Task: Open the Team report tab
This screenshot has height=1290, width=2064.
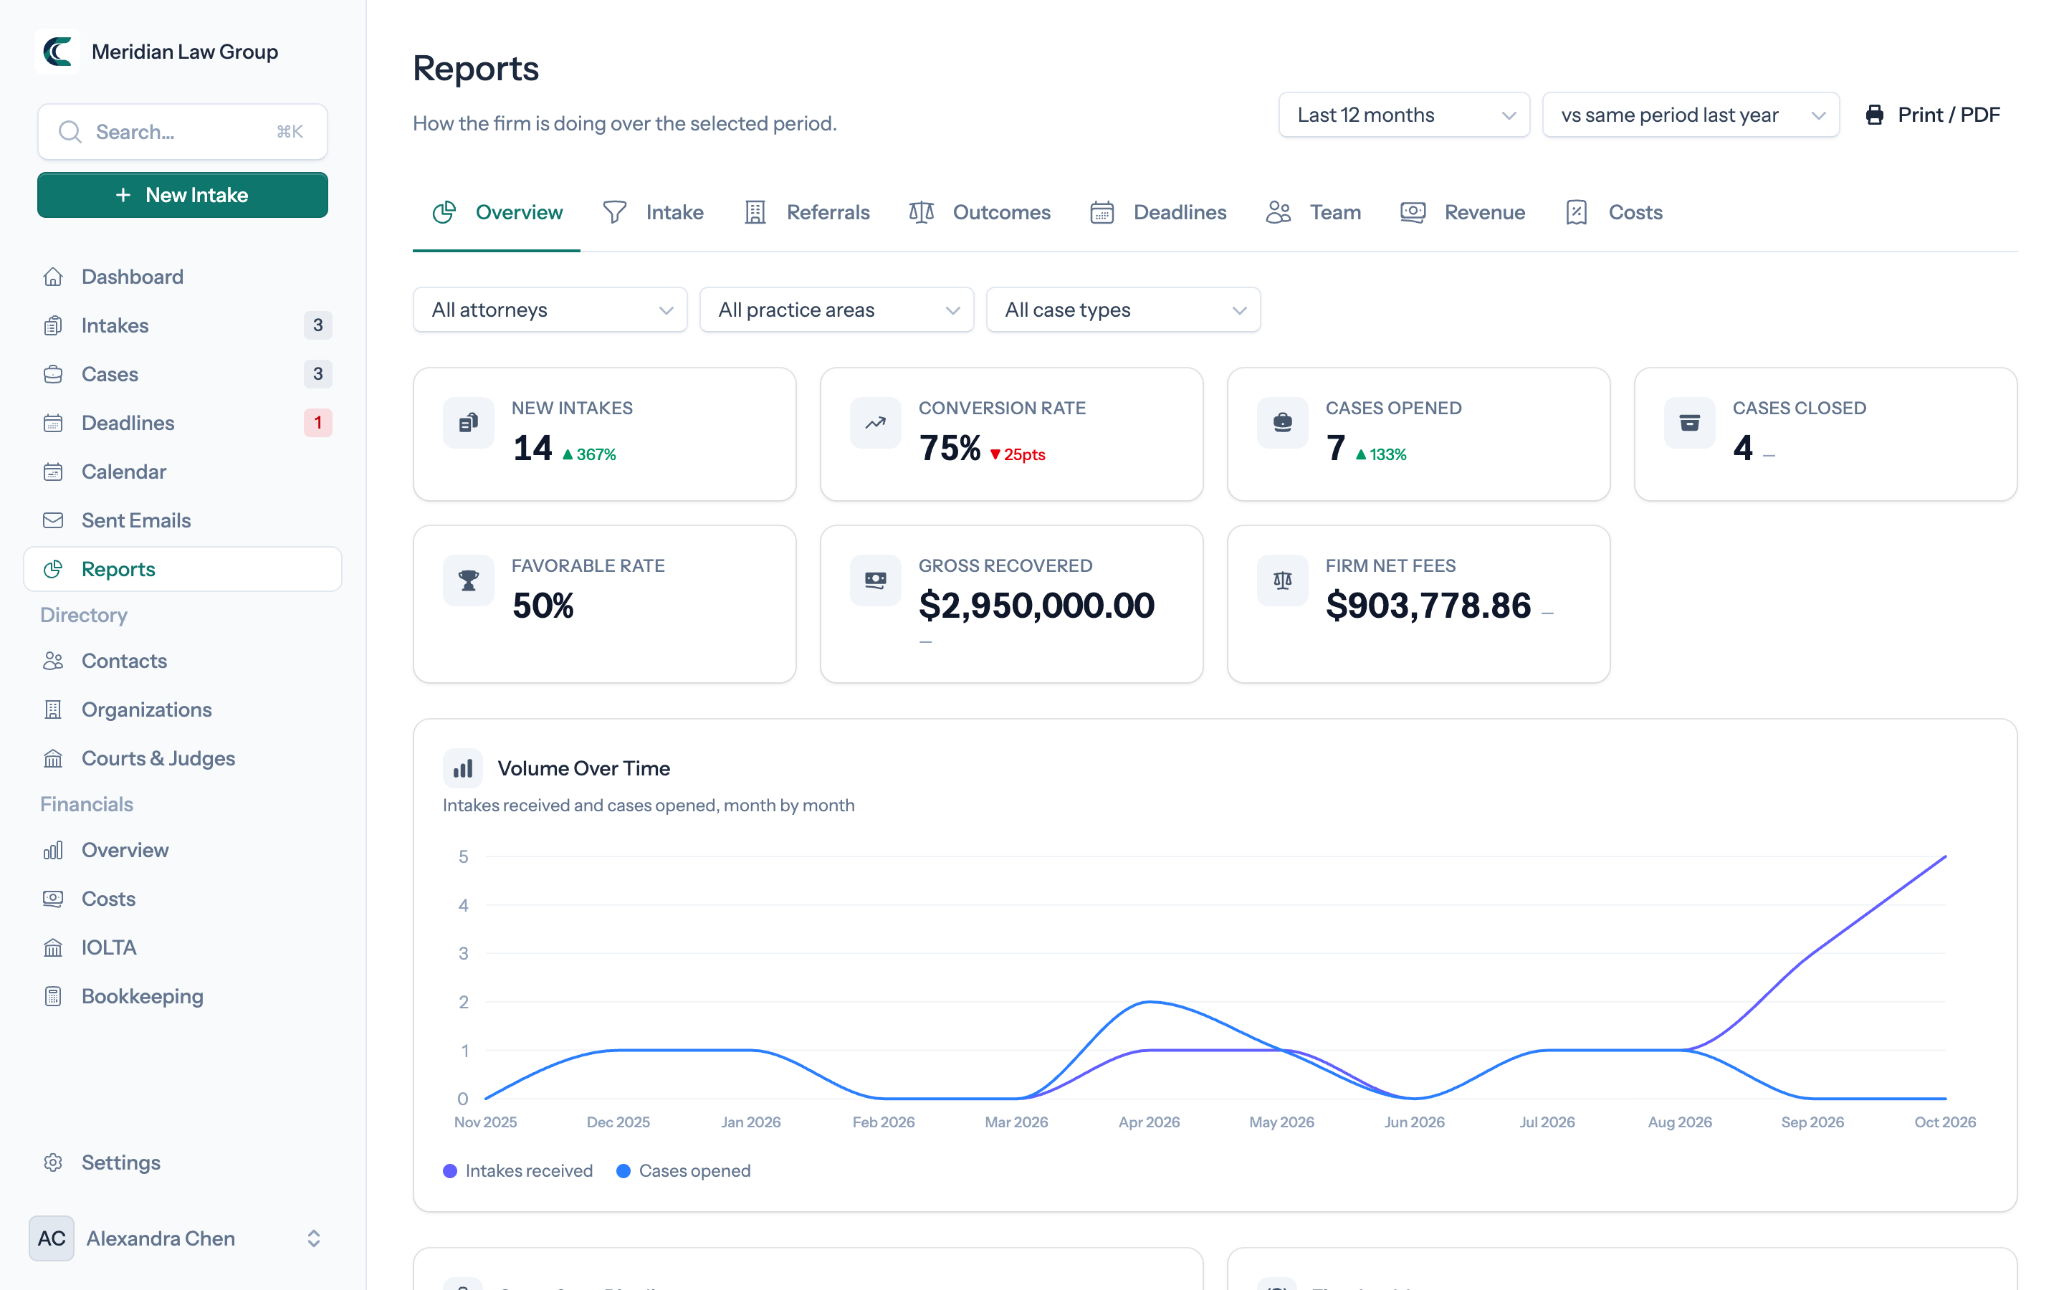Action: (x=1314, y=212)
